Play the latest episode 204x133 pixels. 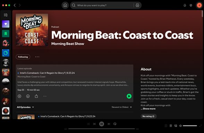129,96
